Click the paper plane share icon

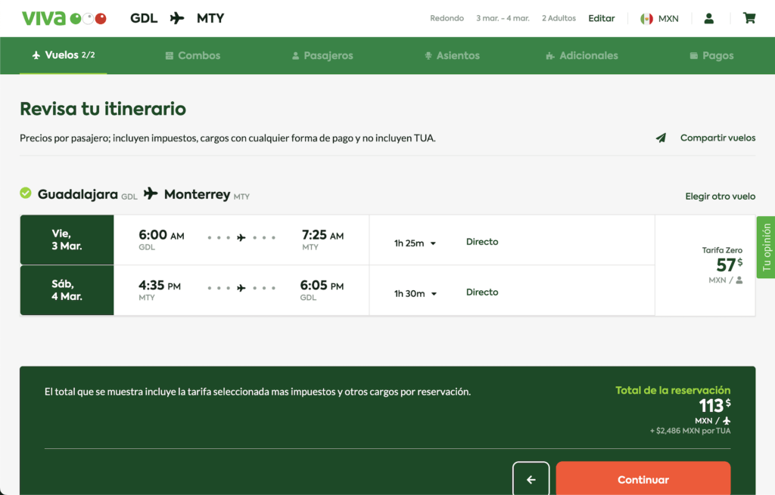(661, 138)
